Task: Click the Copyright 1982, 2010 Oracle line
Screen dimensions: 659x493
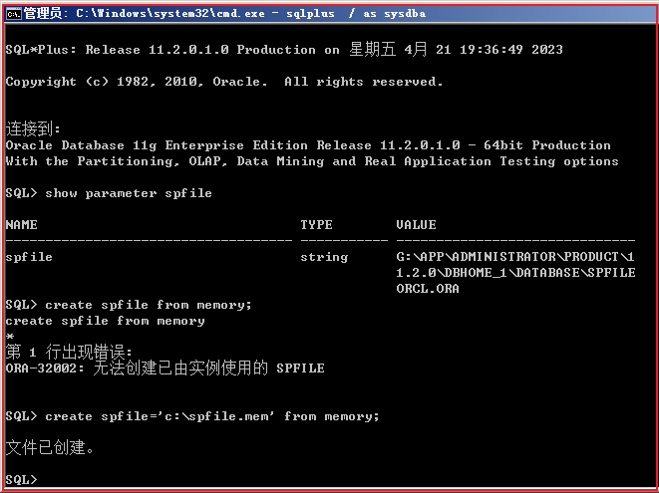Action: 224,82
